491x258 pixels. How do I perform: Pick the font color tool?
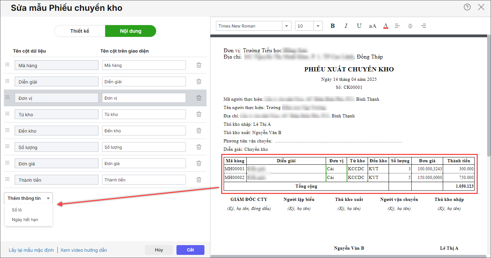pos(386,26)
